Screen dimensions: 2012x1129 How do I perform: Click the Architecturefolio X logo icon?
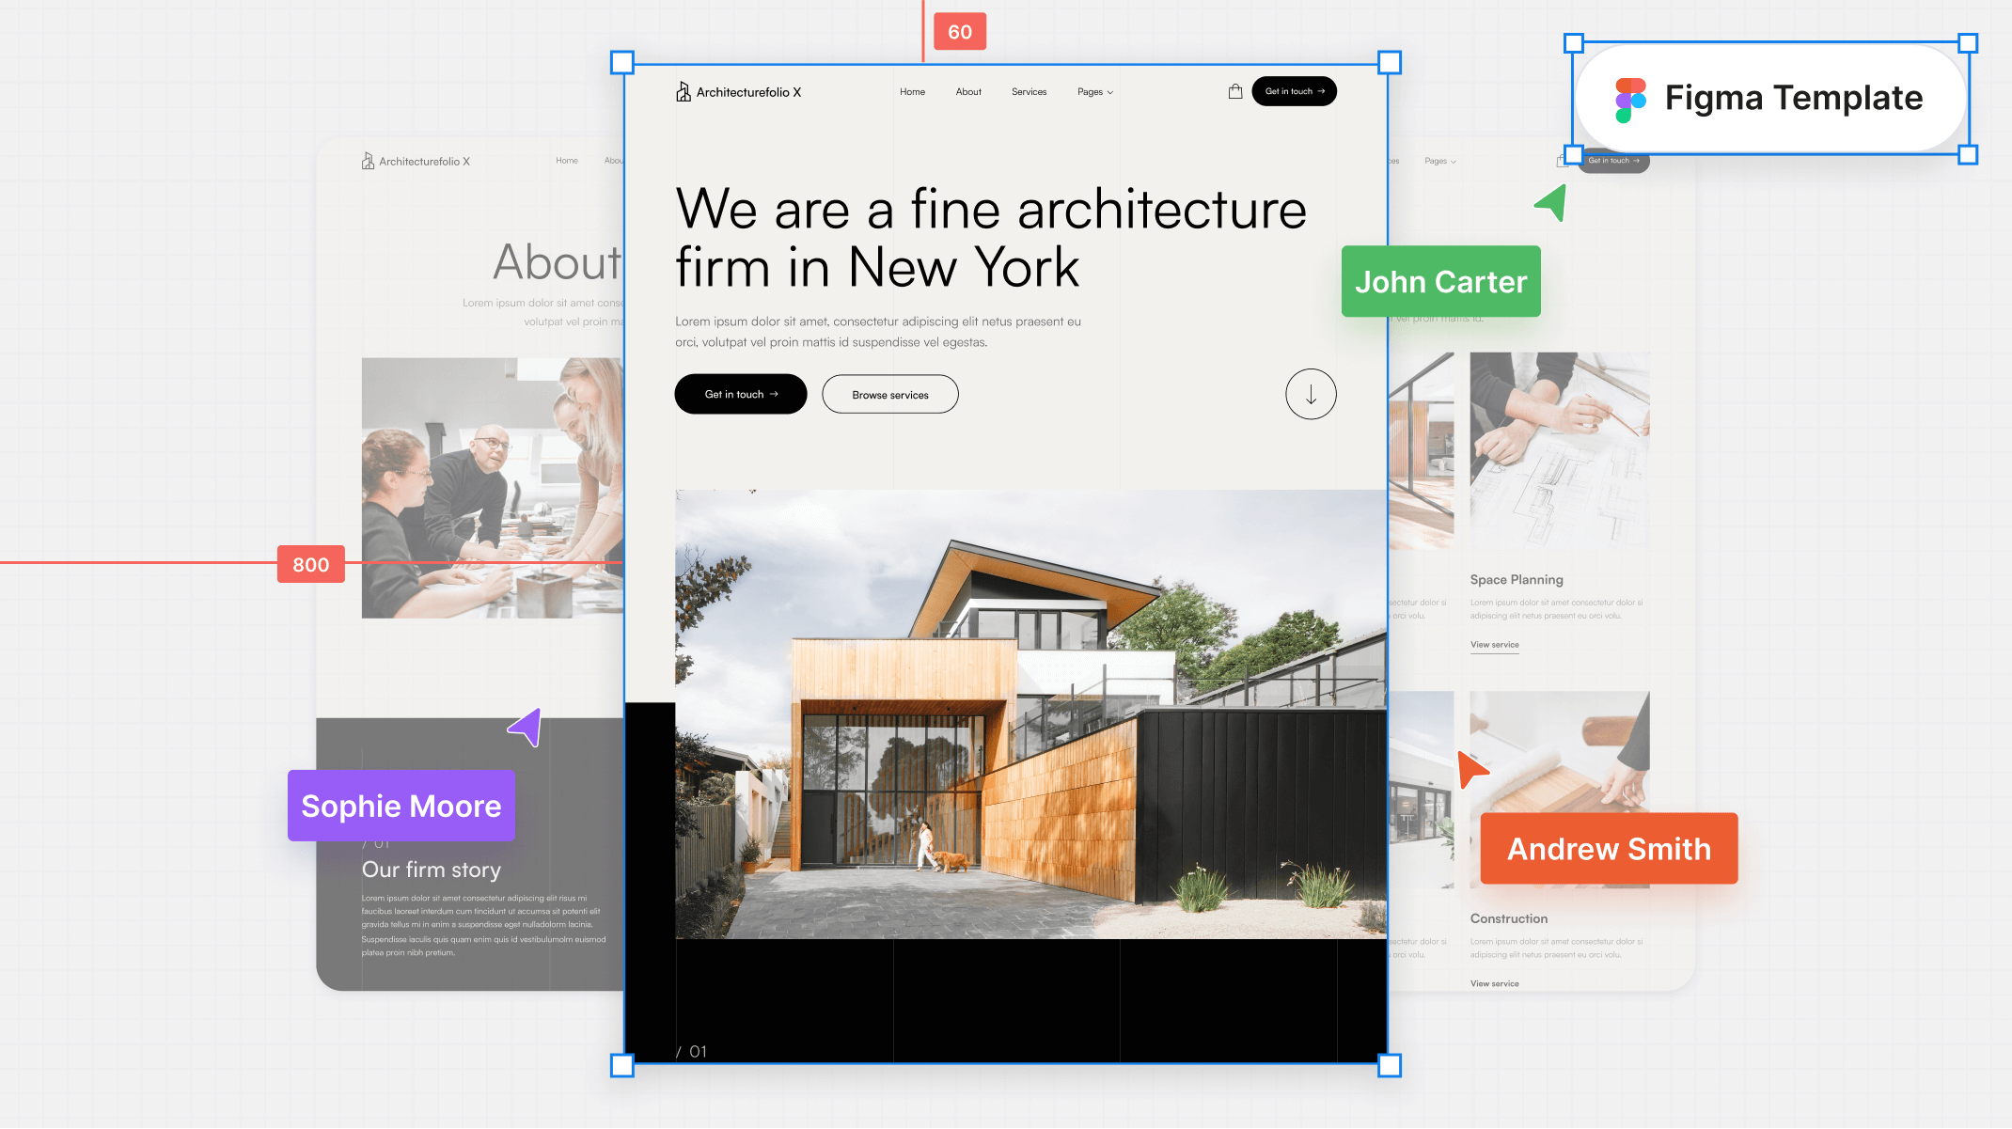point(683,91)
